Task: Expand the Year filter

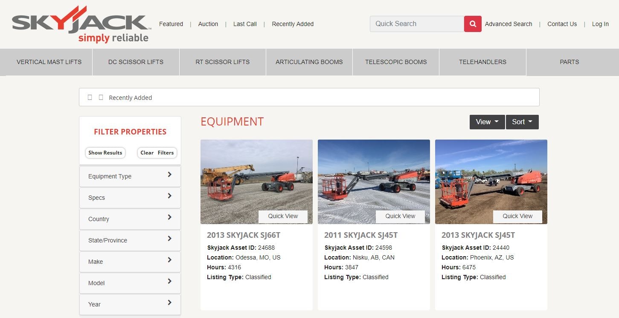Action: [130, 304]
